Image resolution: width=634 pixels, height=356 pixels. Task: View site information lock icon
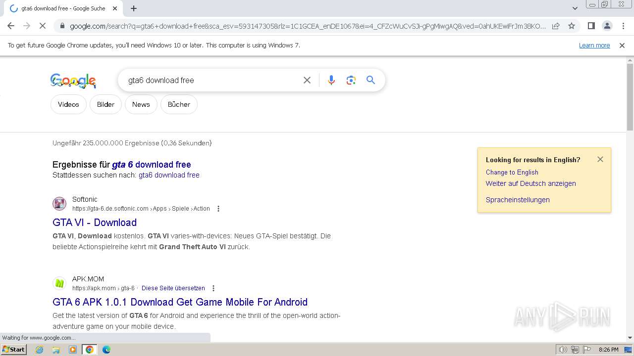click(61, 26)
